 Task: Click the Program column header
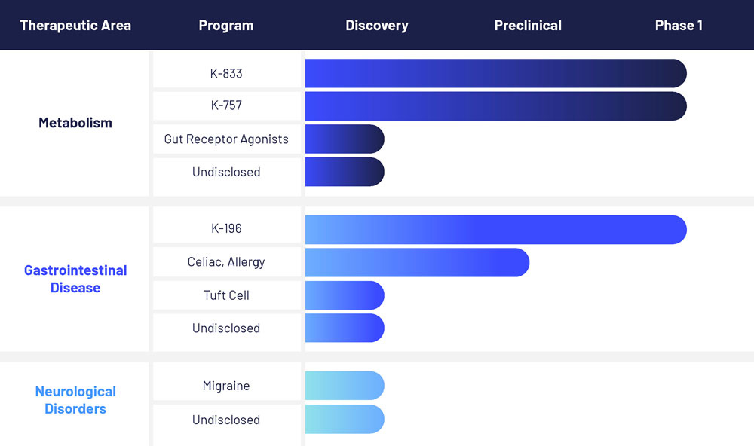click(x=226, y=26)
